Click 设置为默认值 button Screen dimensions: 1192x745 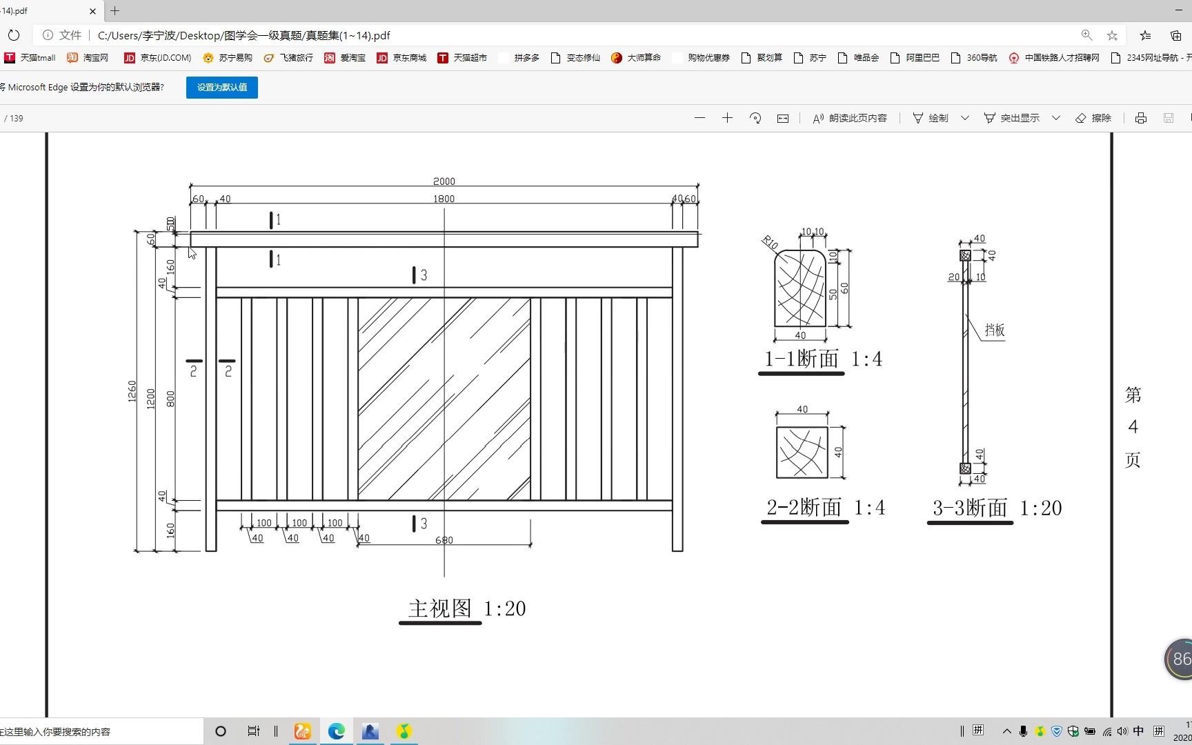pos(222,88)
